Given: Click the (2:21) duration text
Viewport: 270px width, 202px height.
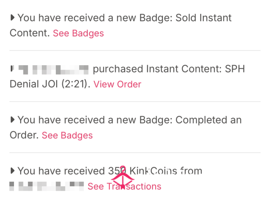Looking at the screenshot, I should click(74, 84).
